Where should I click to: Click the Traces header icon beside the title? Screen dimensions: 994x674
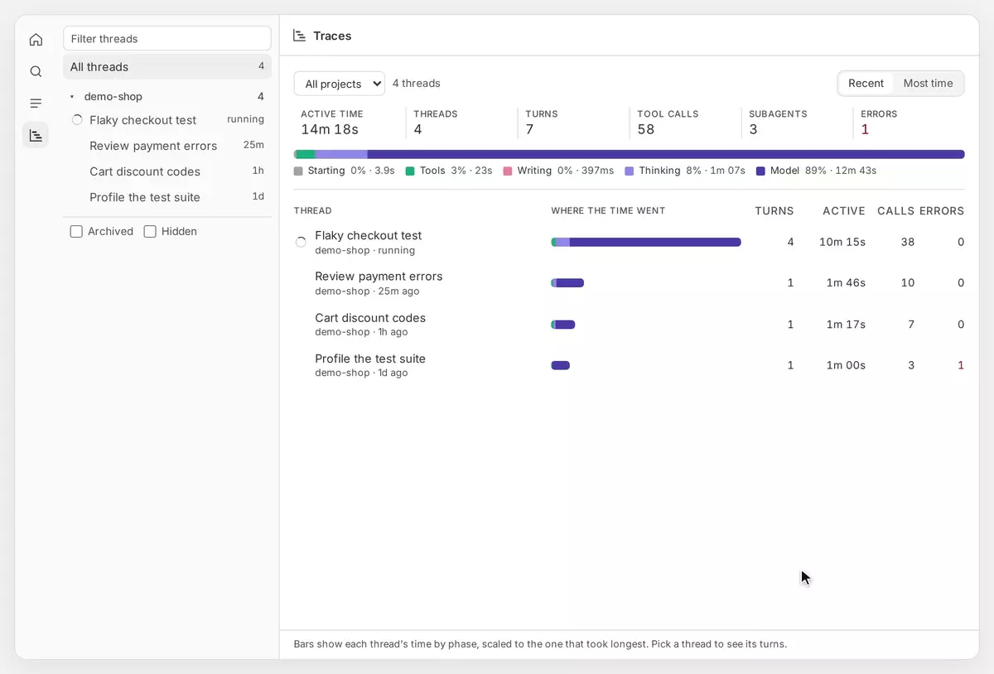(x=300, y=36)
